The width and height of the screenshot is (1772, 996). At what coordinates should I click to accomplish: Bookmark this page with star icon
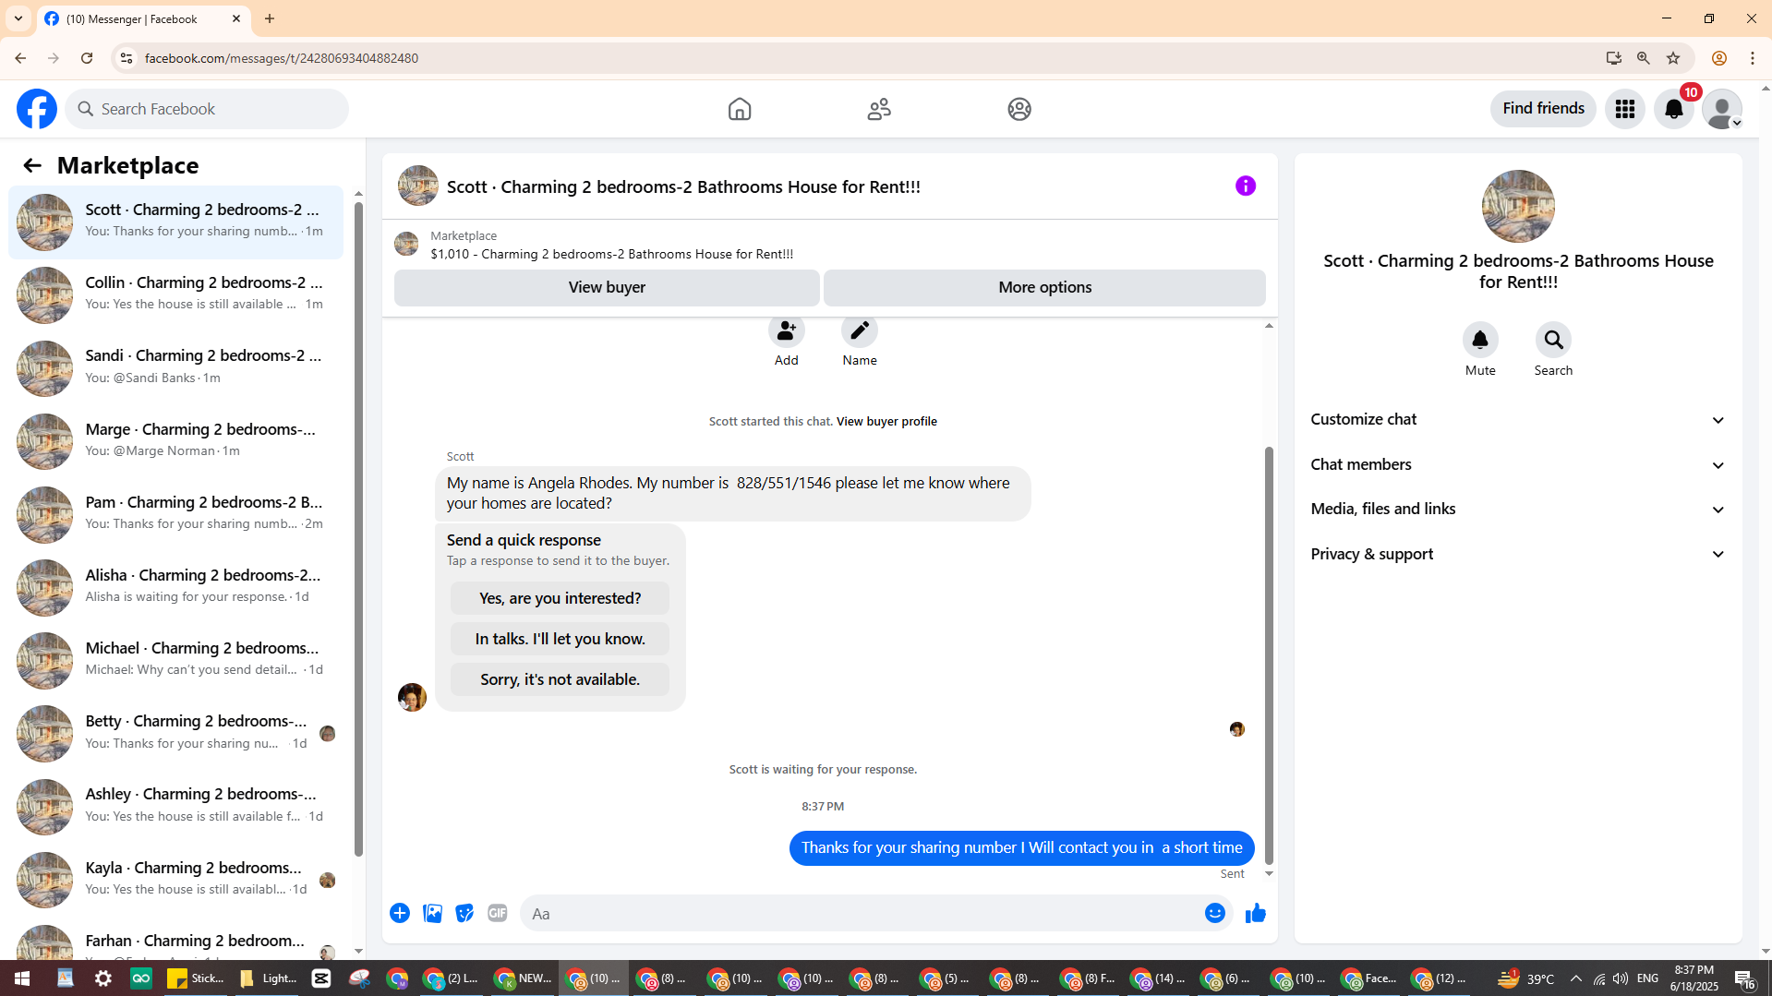tap(1673, 58)
